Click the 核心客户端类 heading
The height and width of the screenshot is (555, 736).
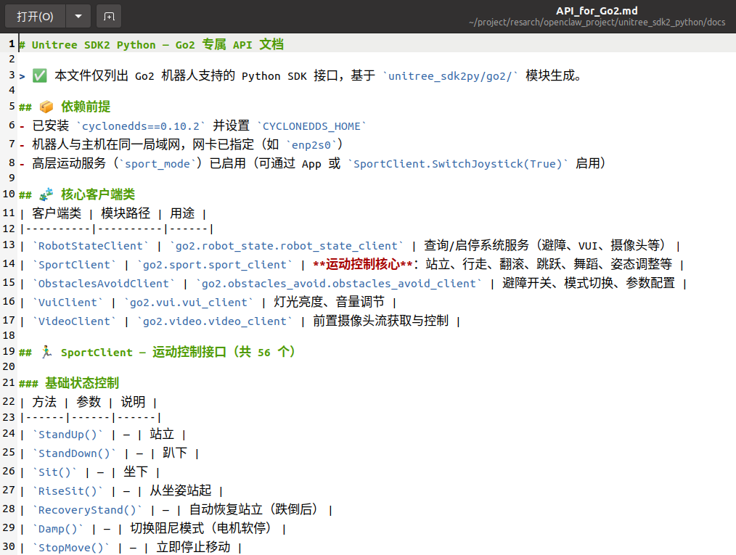click(98, 194)
